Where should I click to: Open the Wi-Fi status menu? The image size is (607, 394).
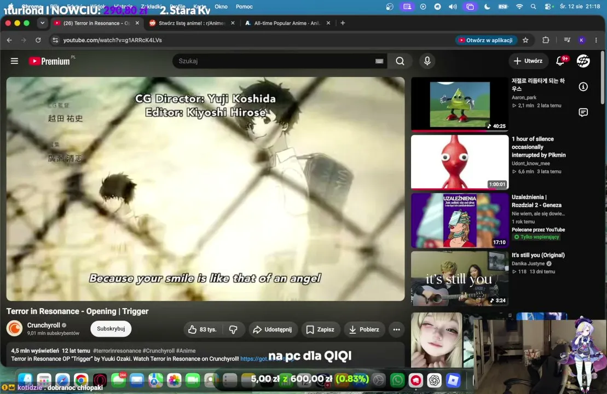[x=519, y=7]
